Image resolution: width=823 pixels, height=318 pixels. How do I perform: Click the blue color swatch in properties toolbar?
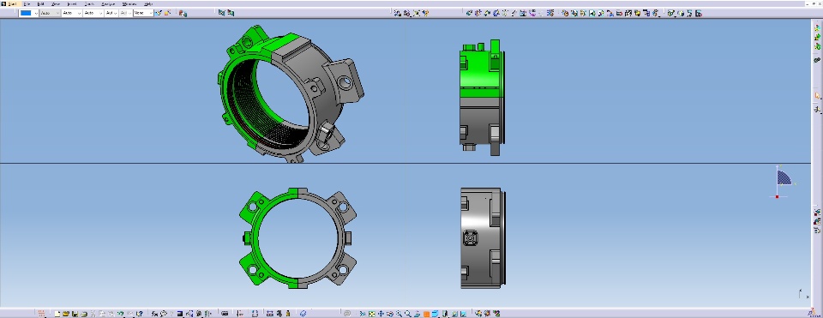coord(25,13)
